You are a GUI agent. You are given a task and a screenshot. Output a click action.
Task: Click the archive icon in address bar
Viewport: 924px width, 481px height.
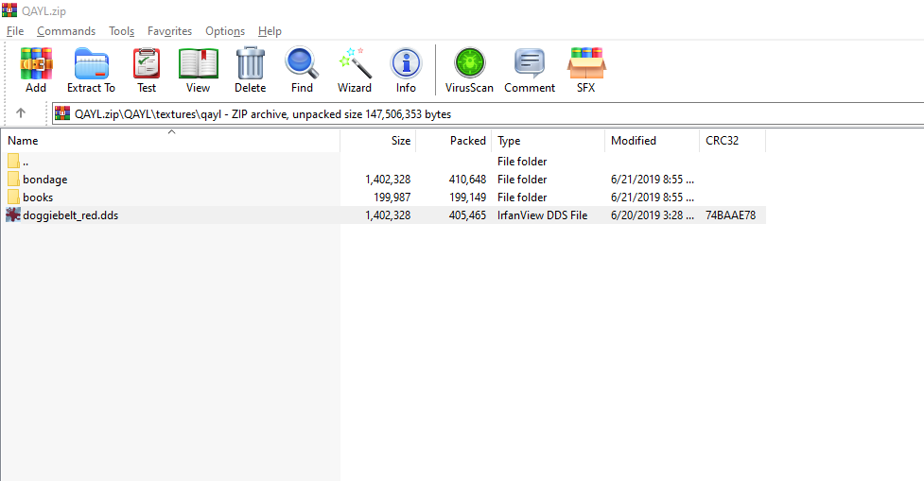tap(62, 113)
